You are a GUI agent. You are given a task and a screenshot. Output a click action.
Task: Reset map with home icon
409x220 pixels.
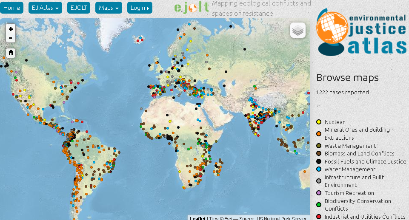click(11, 53)
